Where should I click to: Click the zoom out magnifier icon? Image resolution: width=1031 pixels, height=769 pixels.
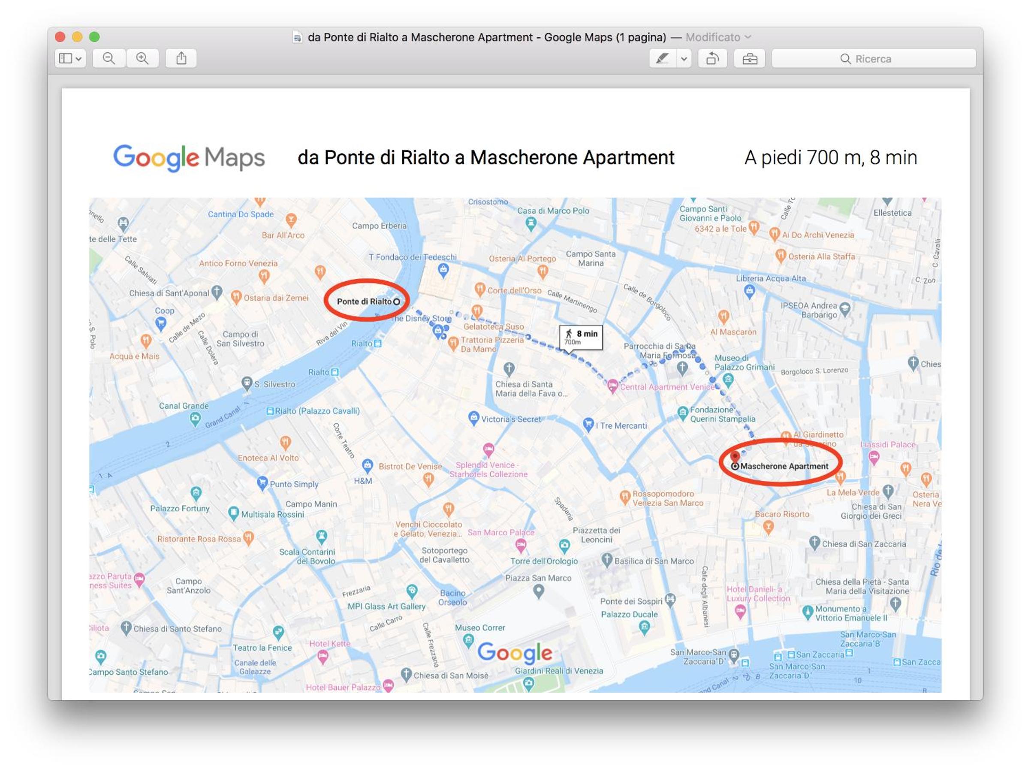click(x=109, y=59)
